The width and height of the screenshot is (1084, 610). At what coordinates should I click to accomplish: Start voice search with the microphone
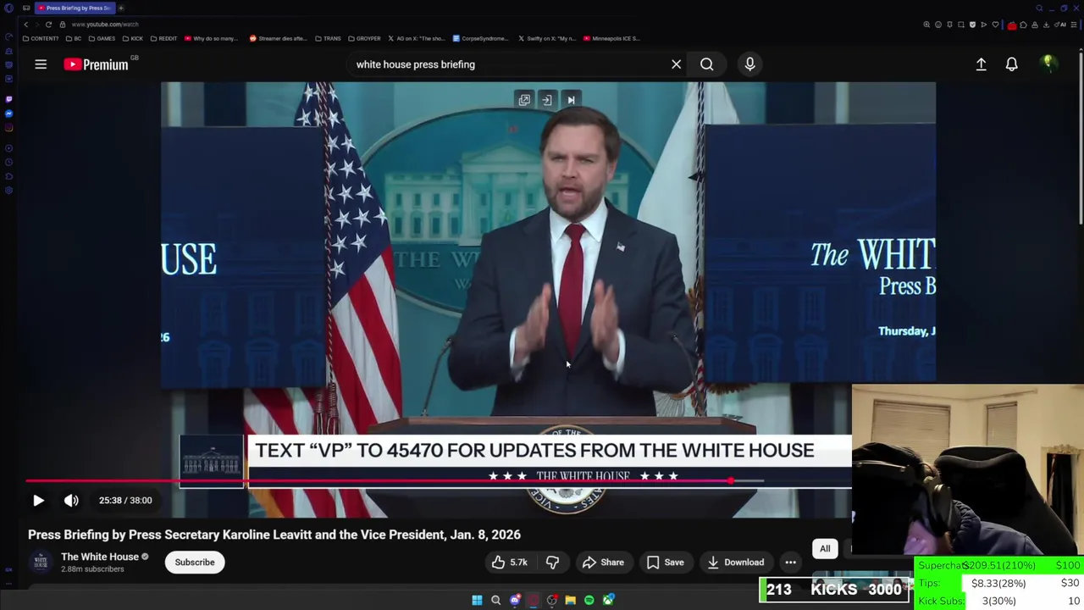coord(749,64)
